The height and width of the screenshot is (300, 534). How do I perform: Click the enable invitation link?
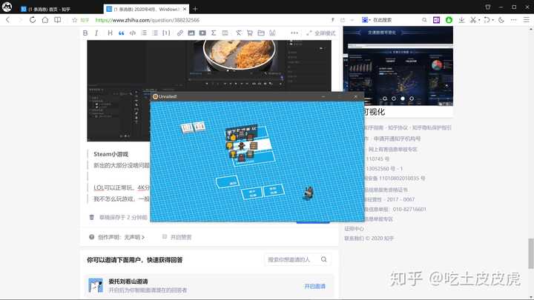[315, 287]
